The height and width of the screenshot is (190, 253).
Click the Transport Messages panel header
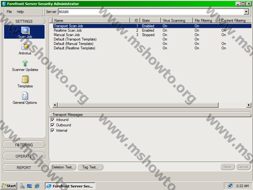(150, 114)
